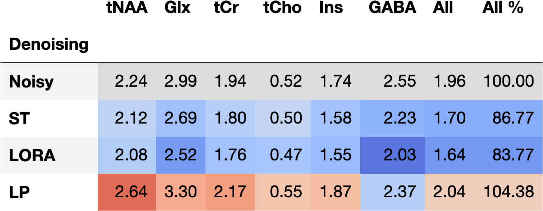Viewport: 543px width, 211px height.
Task: Select the 0.47 cell under tCho
Action: pos(286,156)
